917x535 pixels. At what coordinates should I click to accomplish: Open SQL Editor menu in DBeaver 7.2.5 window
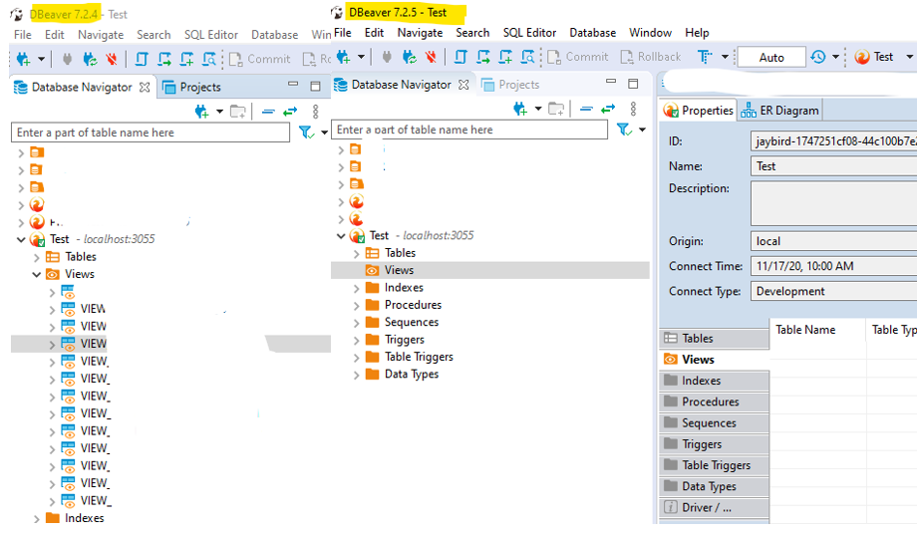tap(529, 33)
